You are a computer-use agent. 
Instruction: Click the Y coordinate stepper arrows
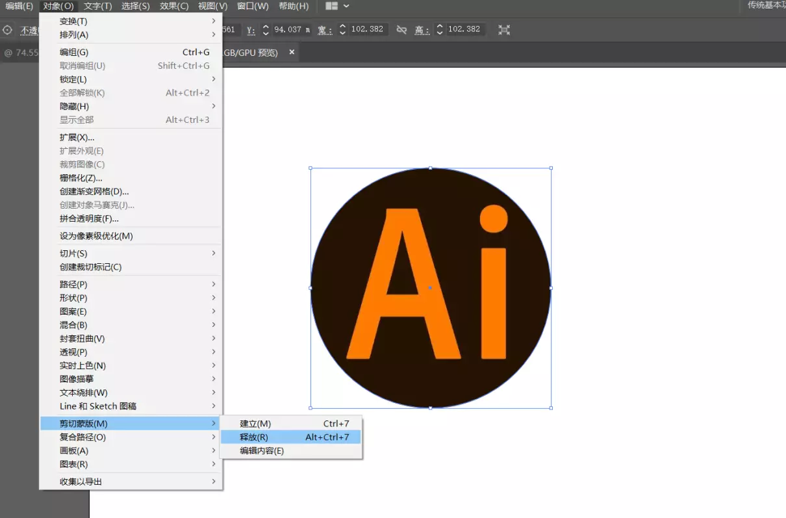pos(266,29)
